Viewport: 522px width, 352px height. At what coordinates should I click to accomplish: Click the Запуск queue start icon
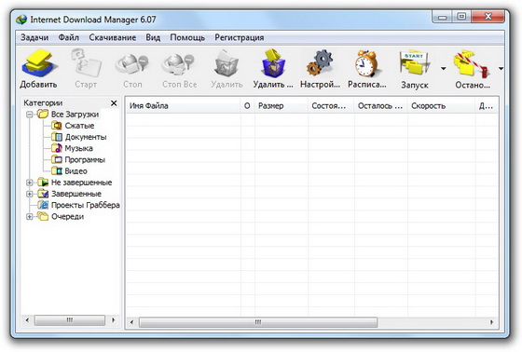(414, 63)
